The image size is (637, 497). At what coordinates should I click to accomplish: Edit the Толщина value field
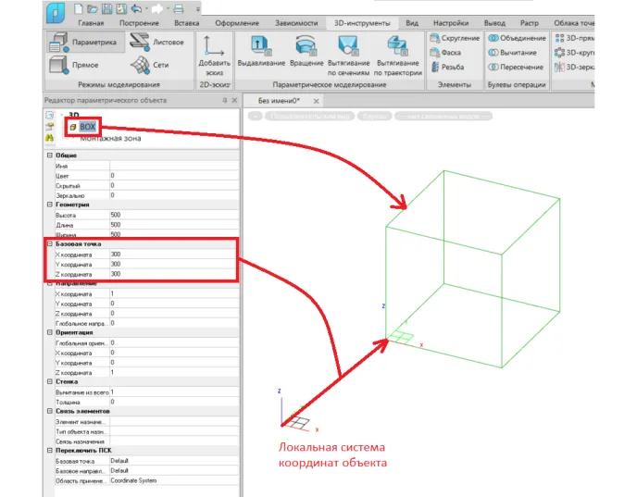tap(174, 402)
